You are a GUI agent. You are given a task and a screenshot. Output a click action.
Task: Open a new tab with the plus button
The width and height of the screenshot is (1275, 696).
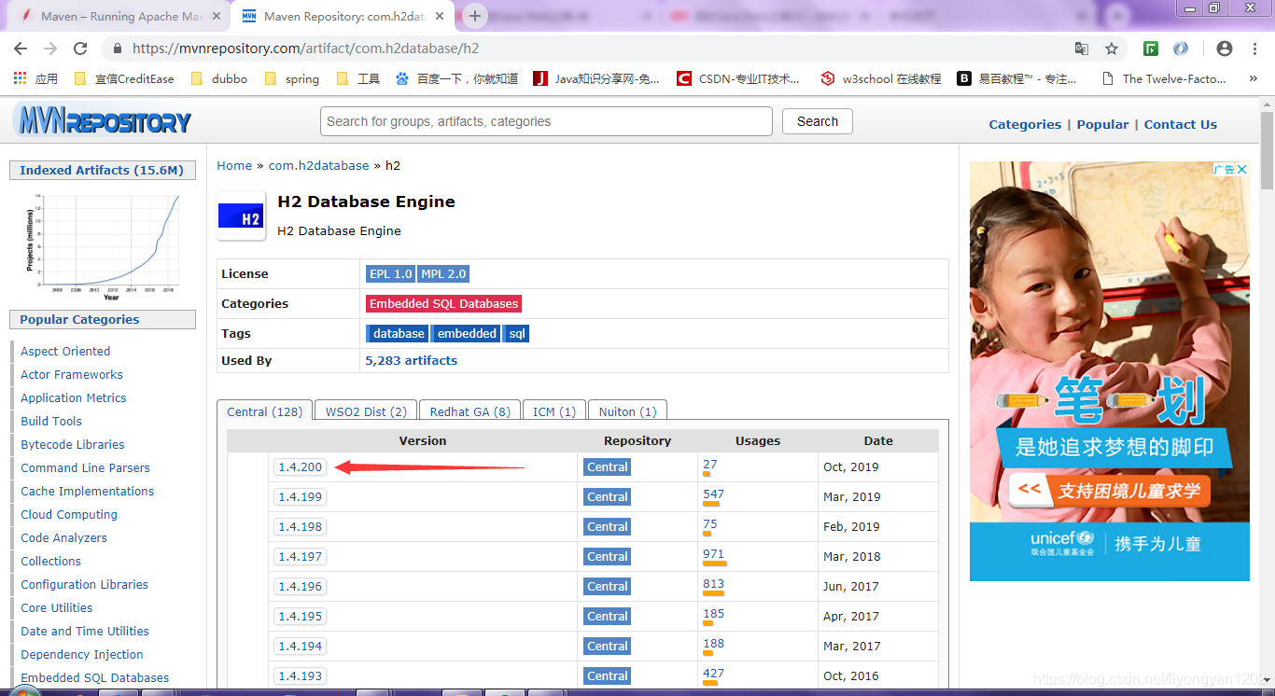tap(475, 16)
